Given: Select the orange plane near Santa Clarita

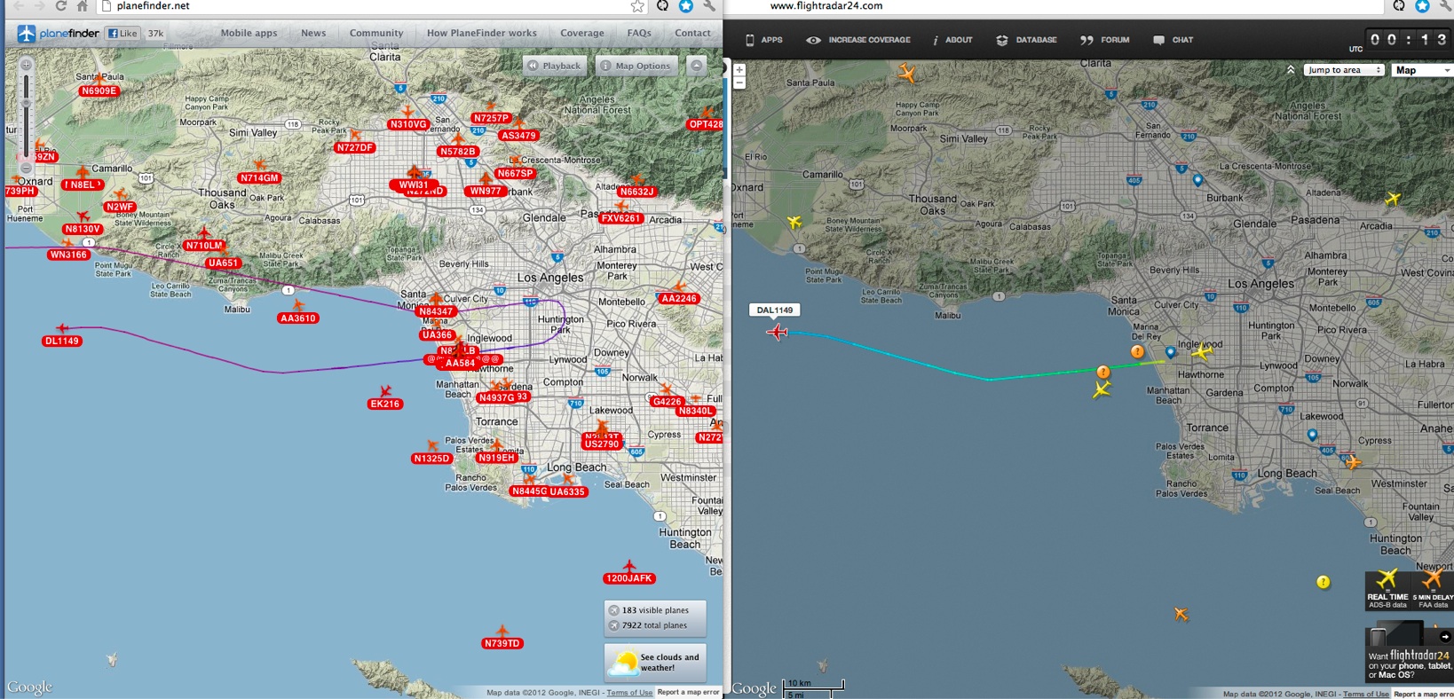Looking at the screenshot, I should coord(906,73).
